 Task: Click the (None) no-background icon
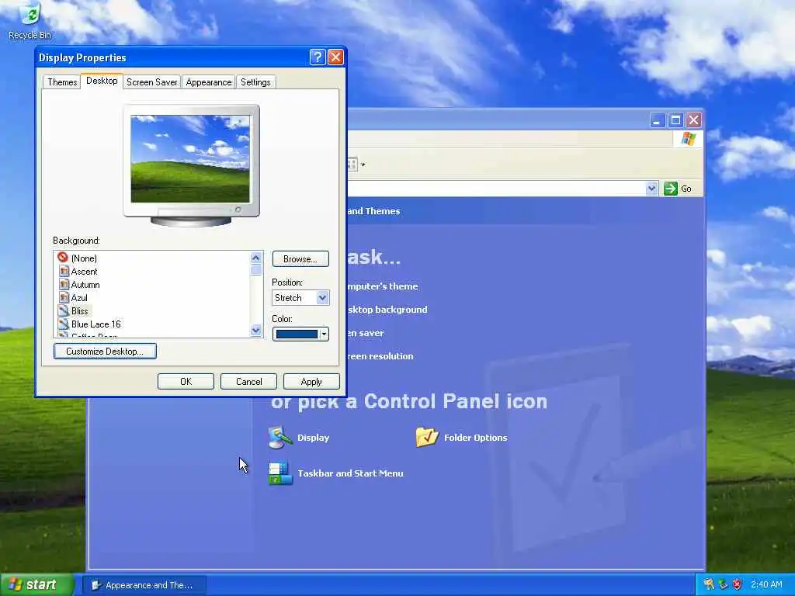point(63,258)
